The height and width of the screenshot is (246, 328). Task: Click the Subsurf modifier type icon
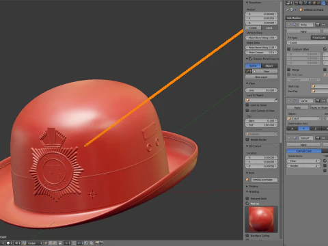[295, 138]
